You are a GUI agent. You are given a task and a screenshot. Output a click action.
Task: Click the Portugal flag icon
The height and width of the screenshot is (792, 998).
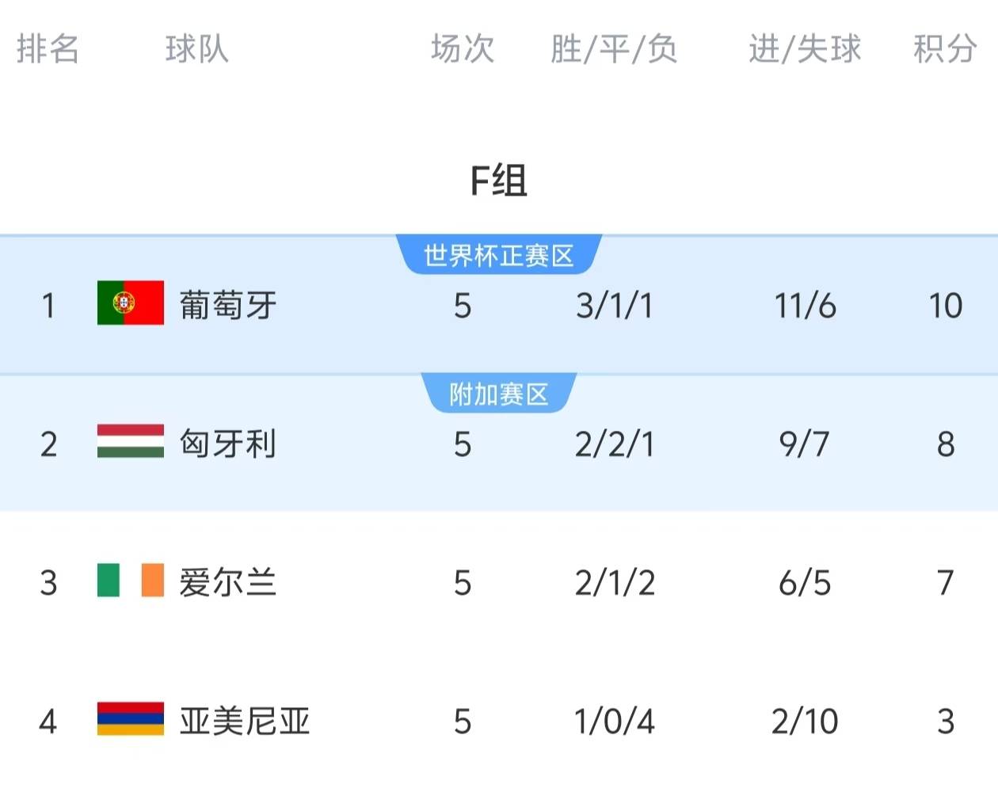pos(131,303)
